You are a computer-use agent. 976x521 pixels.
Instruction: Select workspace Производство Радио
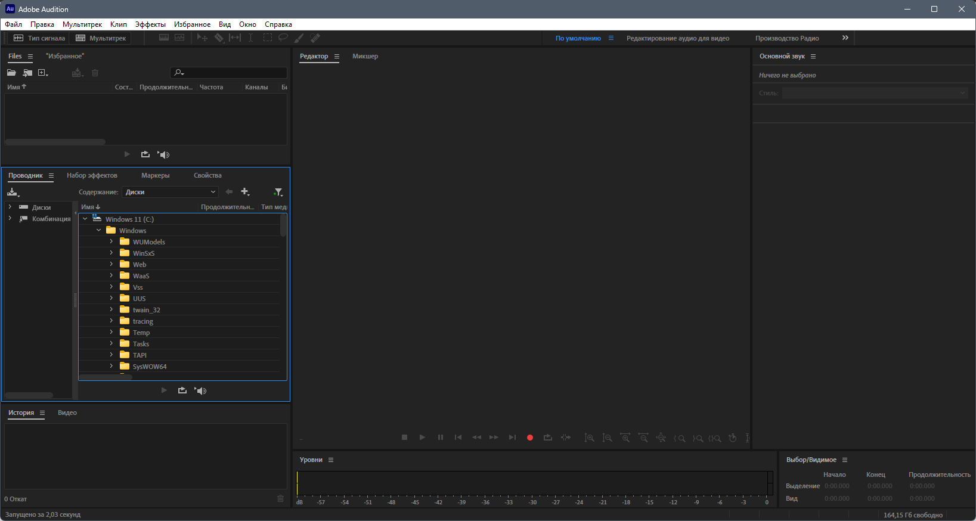pyautogui.click(x=787, y=38)
